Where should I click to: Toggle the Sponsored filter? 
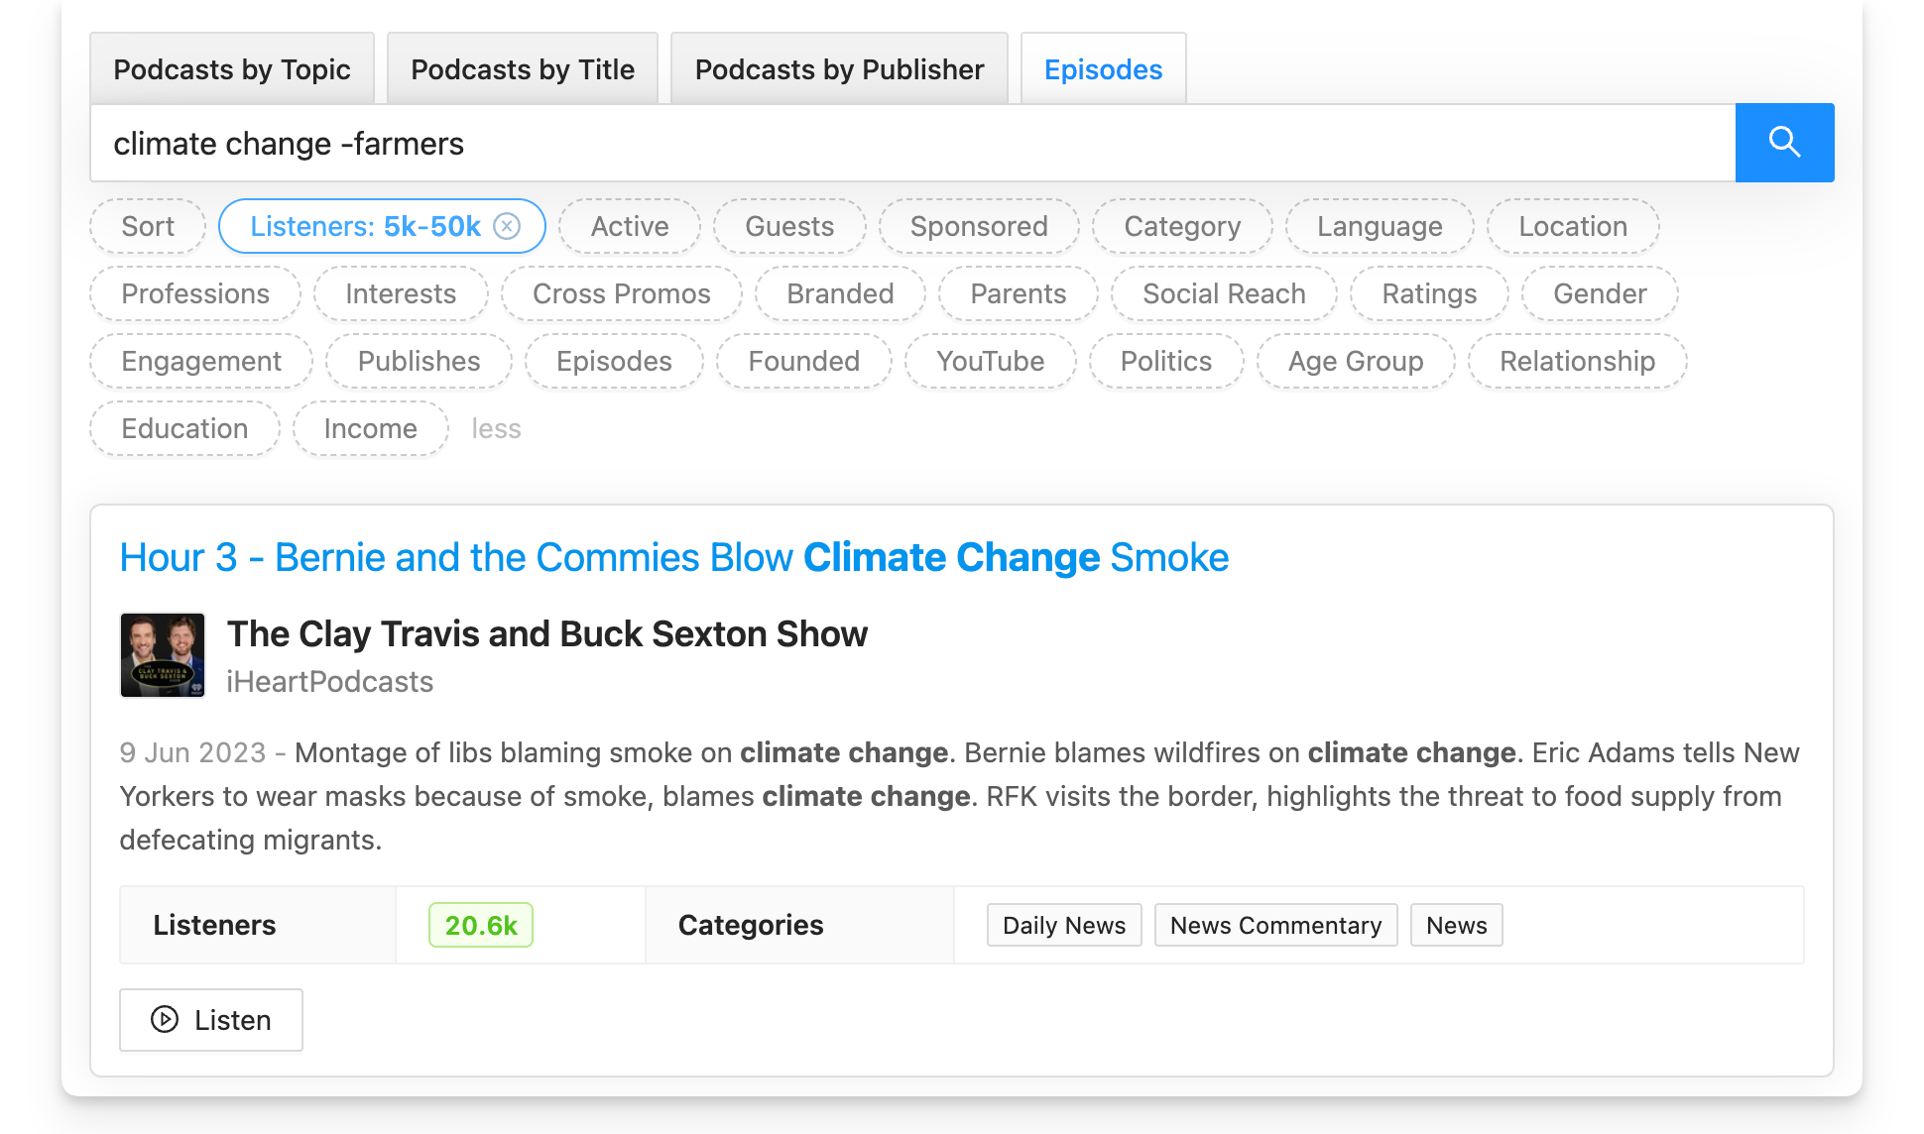(979, 226)
